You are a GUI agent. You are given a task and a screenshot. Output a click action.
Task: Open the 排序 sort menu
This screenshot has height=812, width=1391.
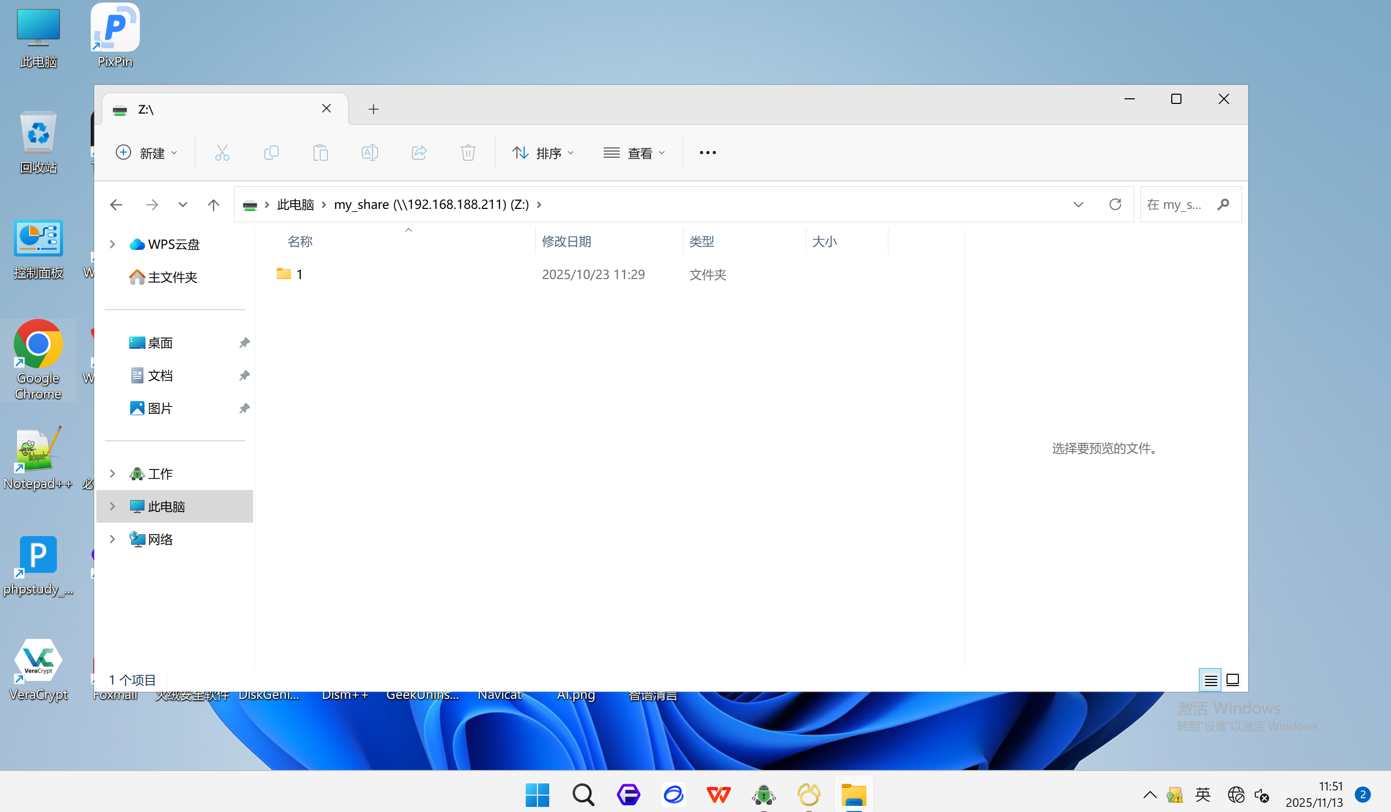click(x=543, y=153)
